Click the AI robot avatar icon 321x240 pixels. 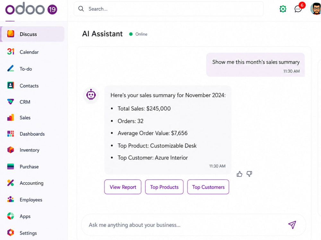tap(91, 94)
